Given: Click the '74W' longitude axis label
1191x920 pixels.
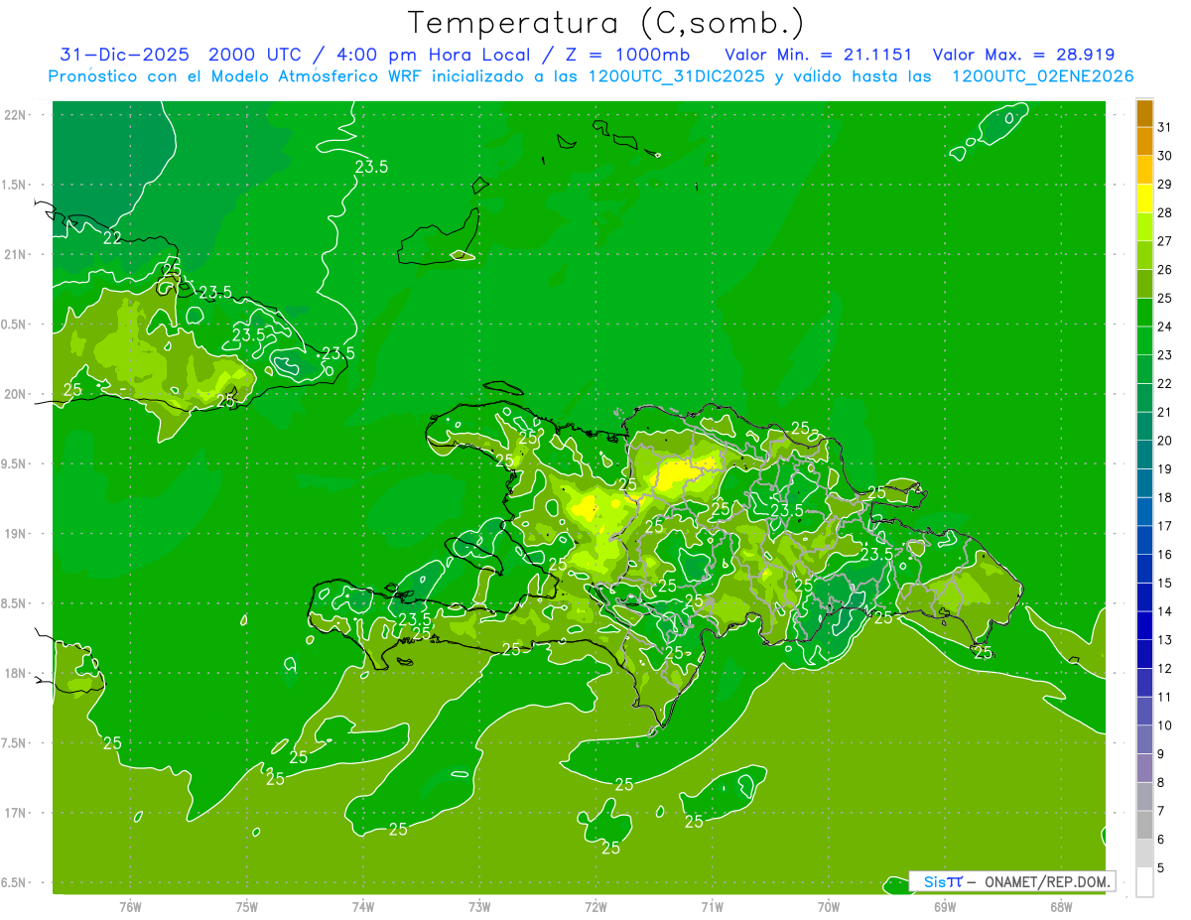Looking at the screenshot, I should tap(363, 907).
